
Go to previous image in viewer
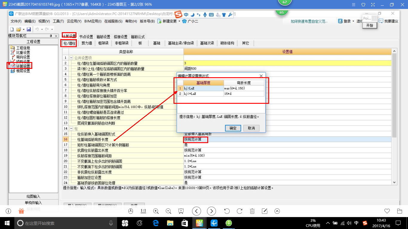coord(196,211)
